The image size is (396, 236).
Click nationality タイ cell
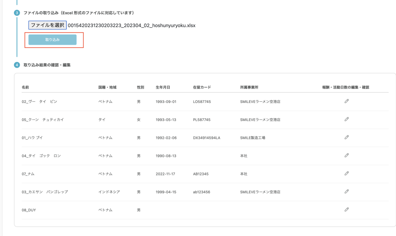pyautogui.click(x=102, y=120)
